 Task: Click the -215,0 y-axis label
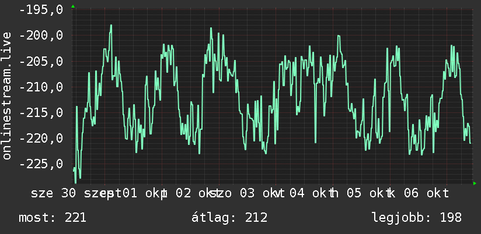tap(41, 113)
